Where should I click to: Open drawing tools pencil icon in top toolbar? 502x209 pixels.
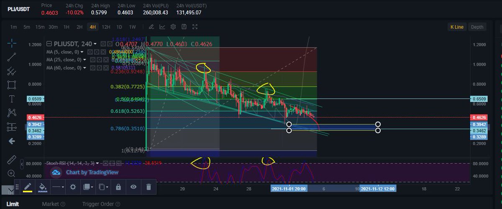[151, 27]
